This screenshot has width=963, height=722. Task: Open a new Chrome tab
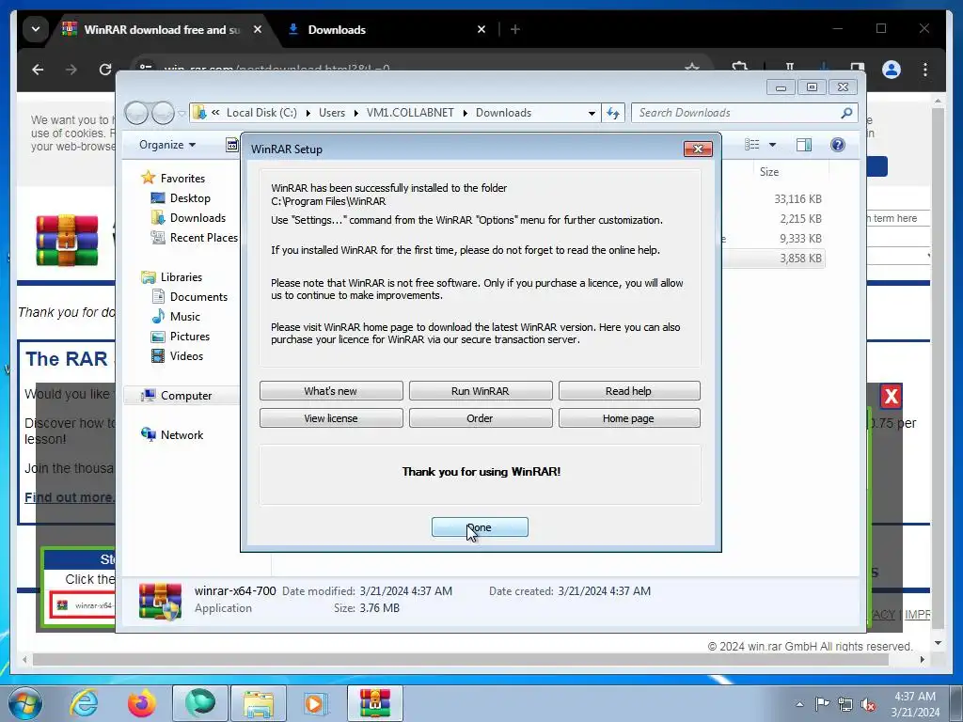coord(515,29)
